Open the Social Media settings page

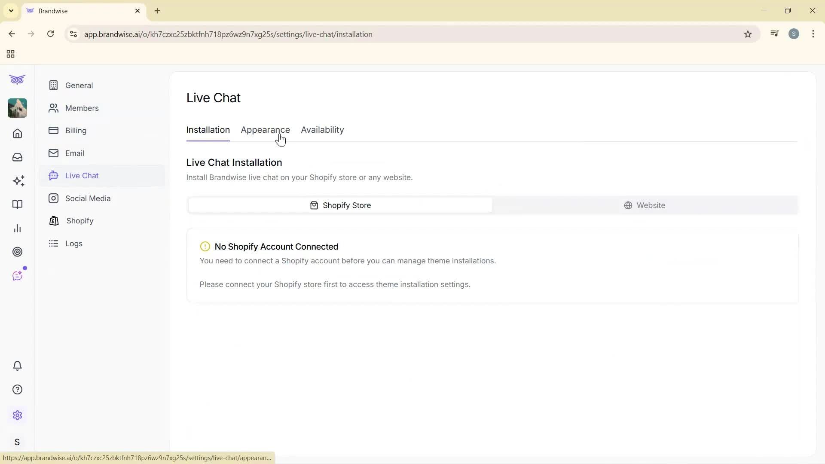[88, 198]
